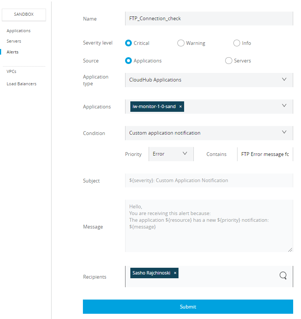Select Warning severity level
The width and height of the screenshot is (301, 319).
tap(181, 43)
